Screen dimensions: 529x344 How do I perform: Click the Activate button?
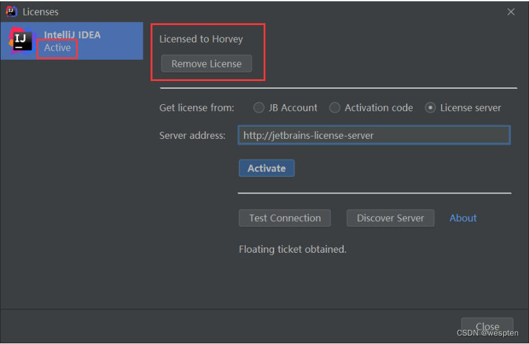(x=266, y=168)
